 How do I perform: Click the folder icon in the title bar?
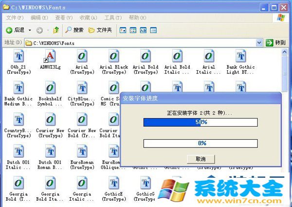point(6,7)
